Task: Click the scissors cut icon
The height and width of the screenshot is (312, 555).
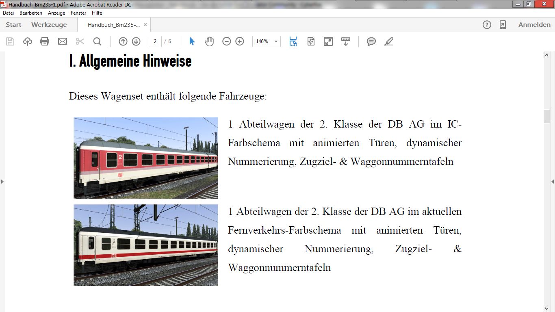Action: click(80, 41)
